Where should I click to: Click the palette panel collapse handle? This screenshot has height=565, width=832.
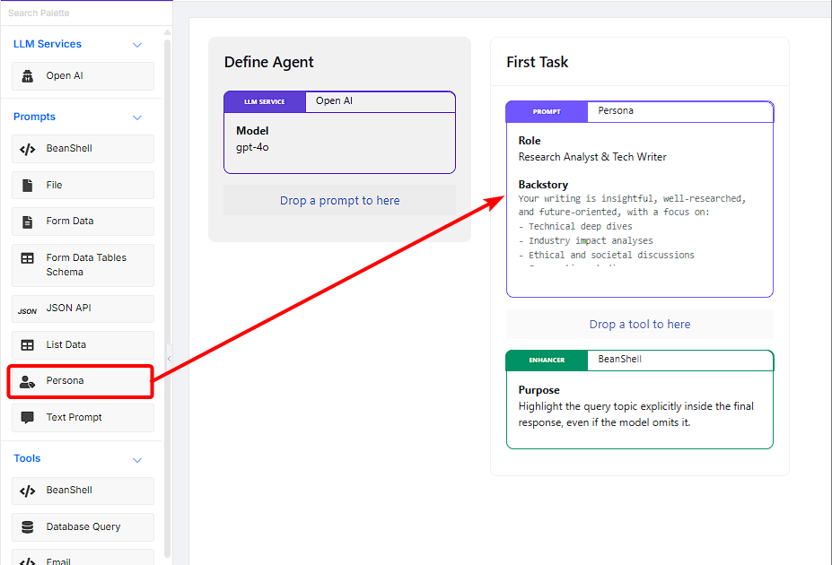[x=169, y=359]
